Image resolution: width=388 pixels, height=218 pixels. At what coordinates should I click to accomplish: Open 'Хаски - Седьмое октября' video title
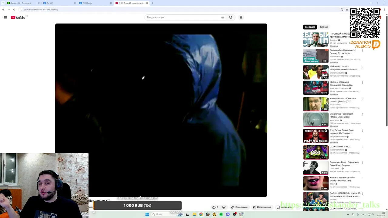[x=343, y=179]
